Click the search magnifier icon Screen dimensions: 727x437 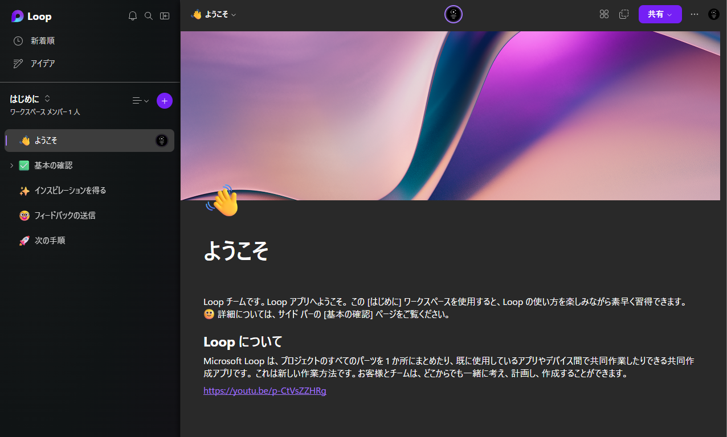(x=149, y=16)
